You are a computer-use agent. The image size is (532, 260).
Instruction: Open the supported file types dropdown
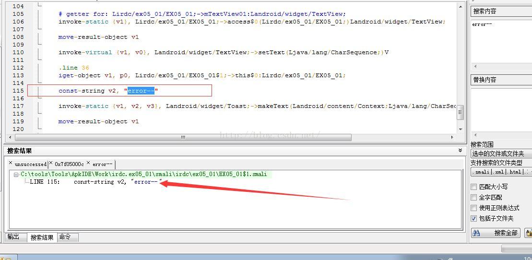coord(501,172)
